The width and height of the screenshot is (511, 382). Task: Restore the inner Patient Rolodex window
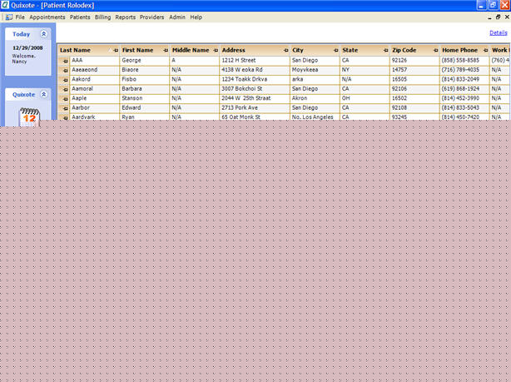click(498, 17)
